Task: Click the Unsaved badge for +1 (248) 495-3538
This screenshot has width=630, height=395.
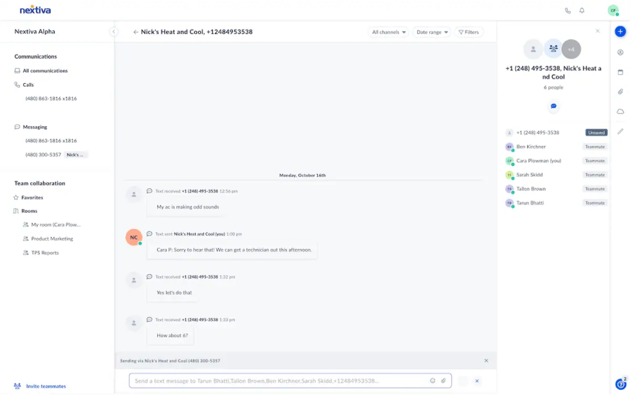Action: pos(596,133)
